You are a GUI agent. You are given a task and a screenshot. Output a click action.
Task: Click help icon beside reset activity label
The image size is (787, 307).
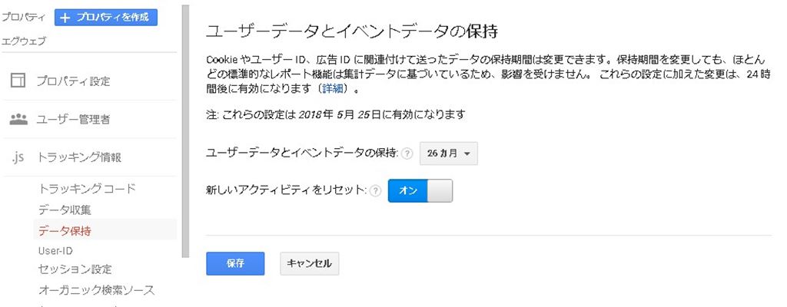click(376, 190)
